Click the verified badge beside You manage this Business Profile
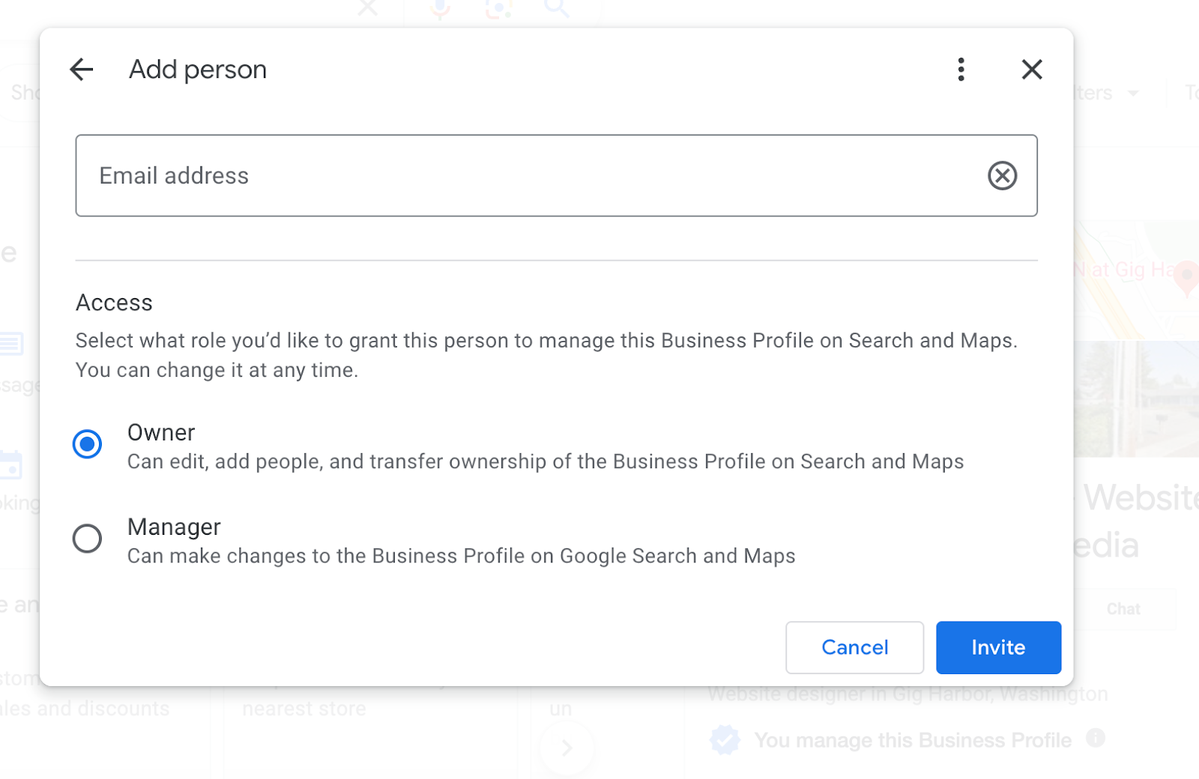The image size is (1199, 779). point(725,740)
